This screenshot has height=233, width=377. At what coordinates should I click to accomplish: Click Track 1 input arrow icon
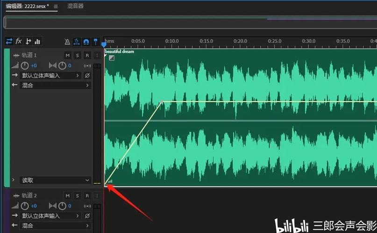tap(14, 75)
